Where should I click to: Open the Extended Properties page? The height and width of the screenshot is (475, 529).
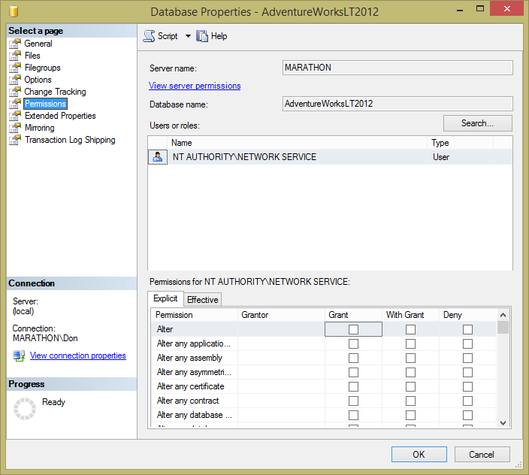(x=60, y=116)
